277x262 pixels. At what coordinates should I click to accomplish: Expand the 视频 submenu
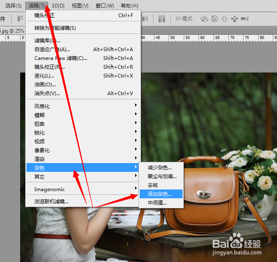(83, 141)
